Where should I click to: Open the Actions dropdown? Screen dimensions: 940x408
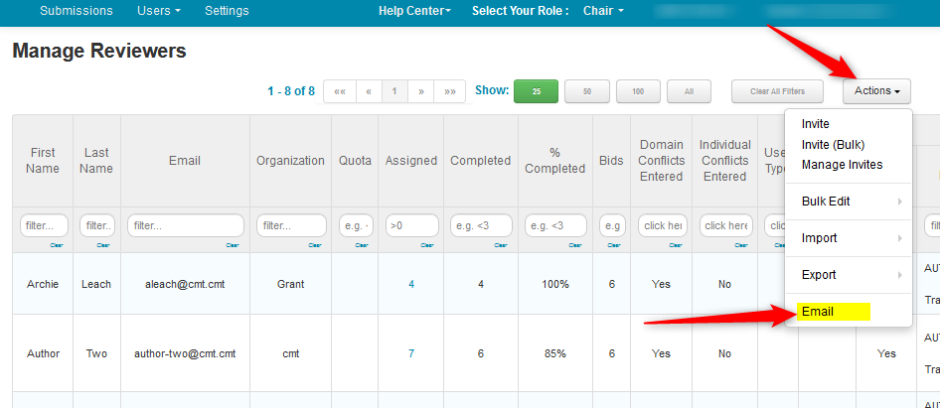pyautogui.click(x=877, y=91)
